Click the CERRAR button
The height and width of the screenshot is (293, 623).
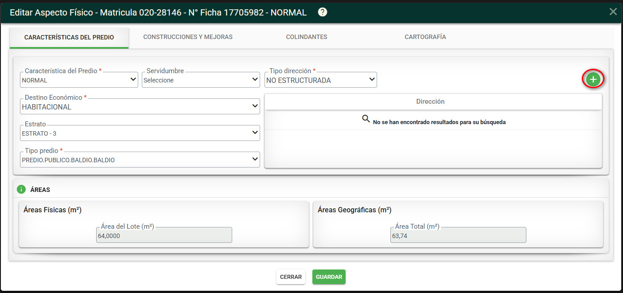click(x=291, y=277)
